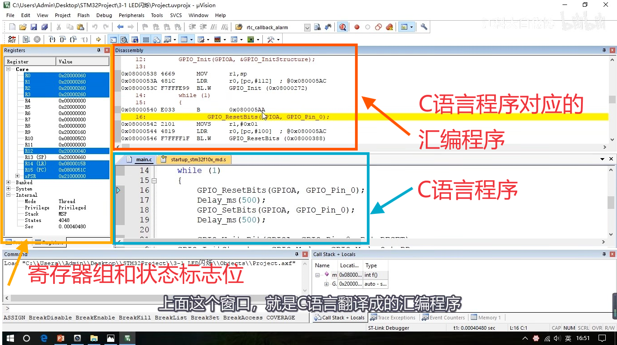The width and height of the screenshot is (617, 345).
Task: Switch to Trace Exceptions tab
Action: (x=392, y=318)
